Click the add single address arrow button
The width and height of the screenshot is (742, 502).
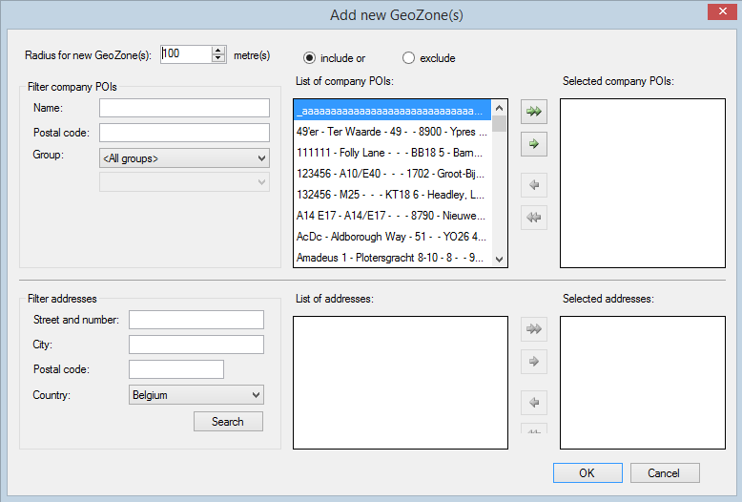coord(534,362)
